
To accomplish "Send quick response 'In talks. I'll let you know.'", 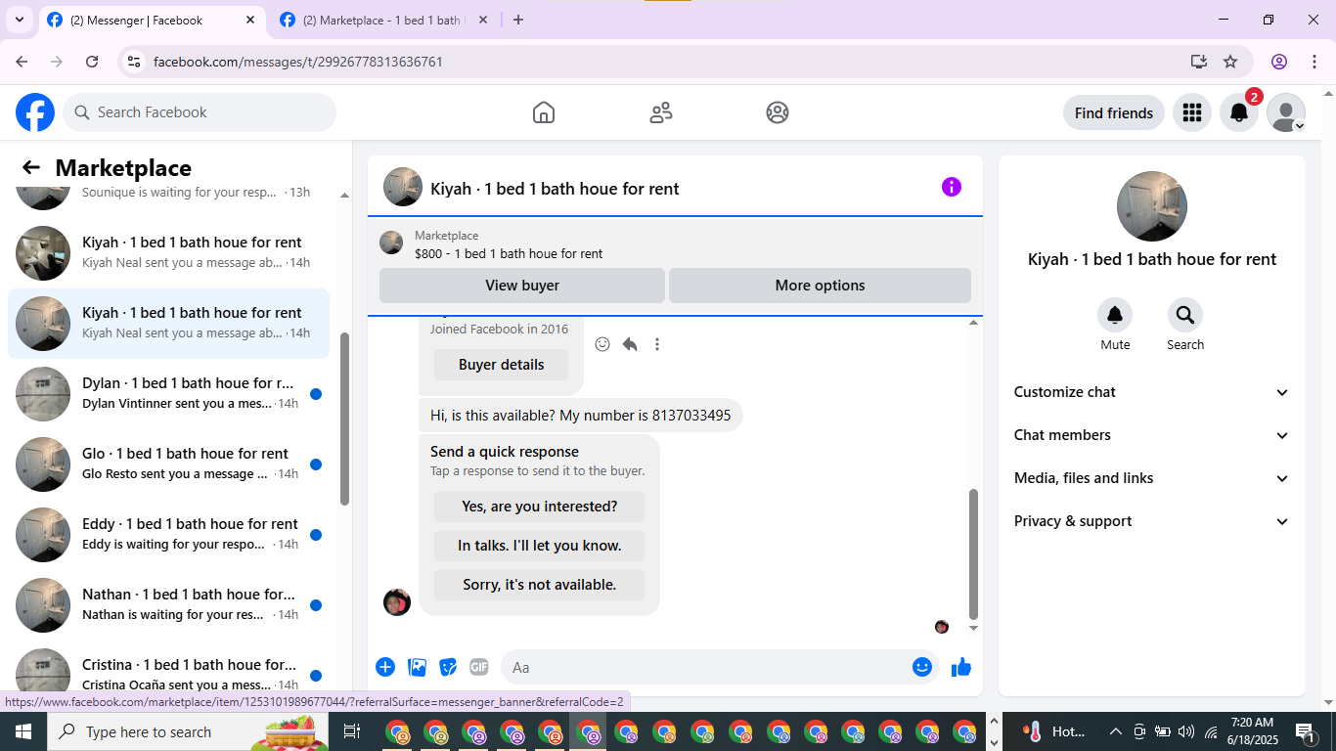I will [x=539, y=546].
